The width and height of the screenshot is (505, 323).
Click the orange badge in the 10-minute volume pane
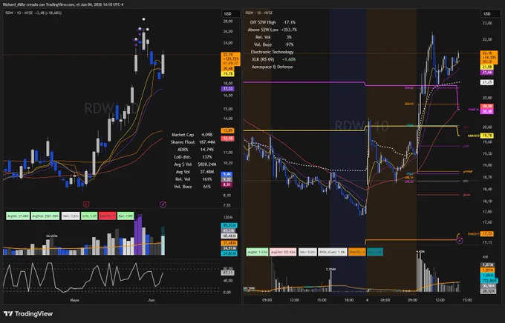point(357,253)
